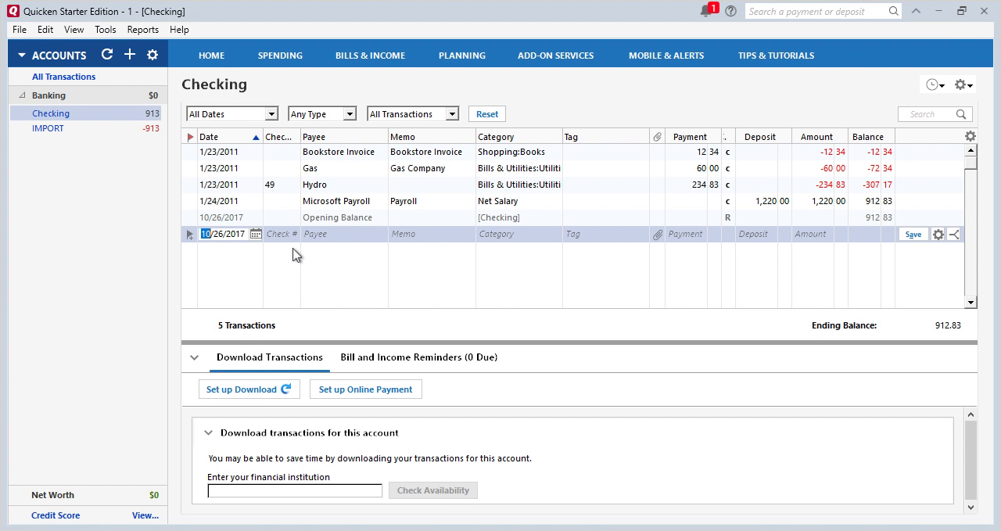
Task: Save the new transaction entry
Action: click(x=913, y=234)
